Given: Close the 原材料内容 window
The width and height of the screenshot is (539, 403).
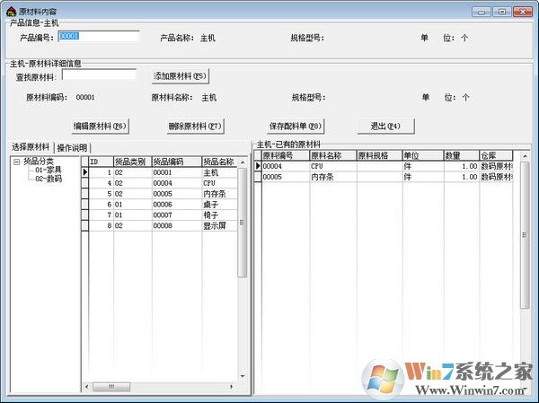Looking at the screenshot, I should click(523, 12).
